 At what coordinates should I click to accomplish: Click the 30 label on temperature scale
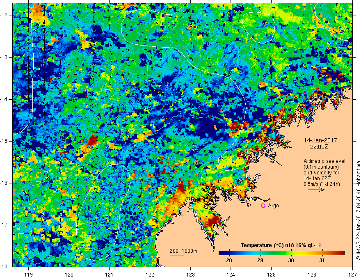point(291,261)
